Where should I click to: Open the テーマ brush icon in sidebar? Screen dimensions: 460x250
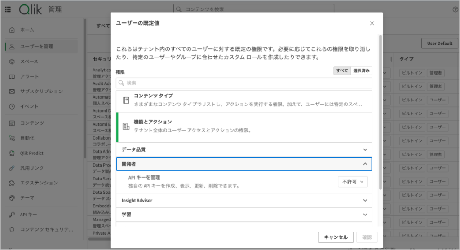click(12, 198)
